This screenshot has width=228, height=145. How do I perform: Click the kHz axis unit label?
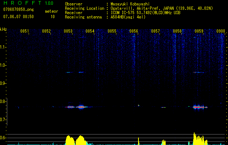pos(3,29)
